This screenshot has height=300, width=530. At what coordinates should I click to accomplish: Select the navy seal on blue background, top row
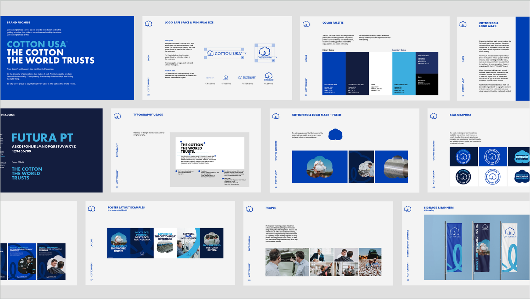[463, 157]
